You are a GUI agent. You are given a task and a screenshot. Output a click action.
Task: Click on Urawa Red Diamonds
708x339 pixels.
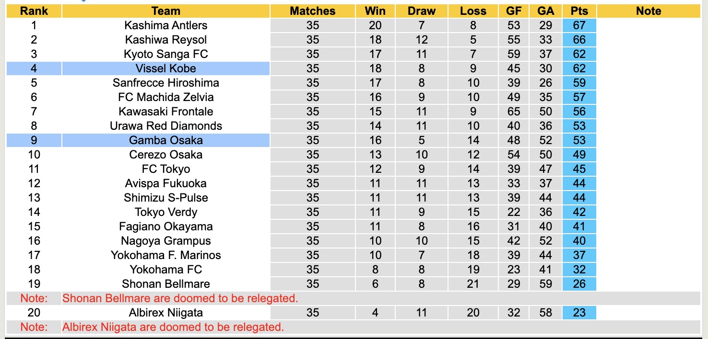pos(165,126)
